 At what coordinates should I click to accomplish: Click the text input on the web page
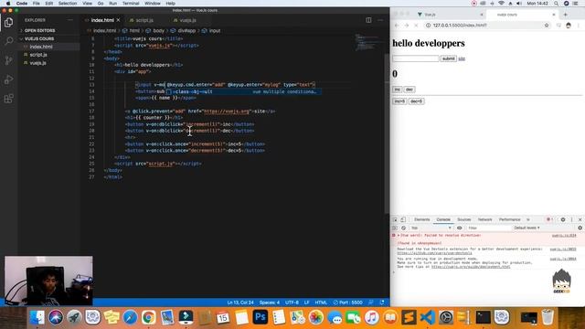point(415,58)
